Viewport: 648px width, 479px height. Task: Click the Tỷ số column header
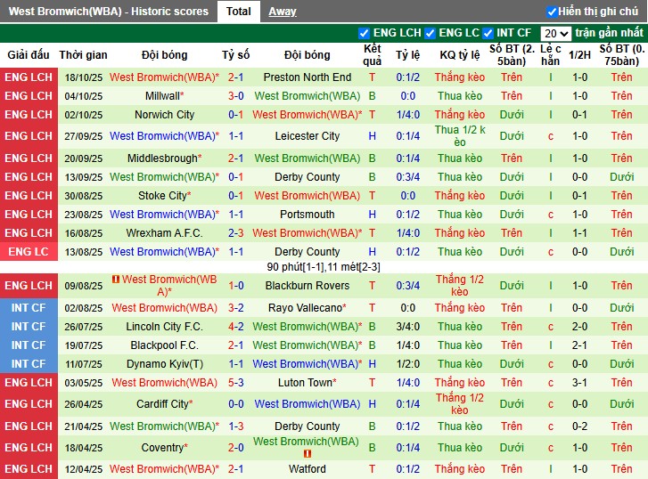point(235,55)
